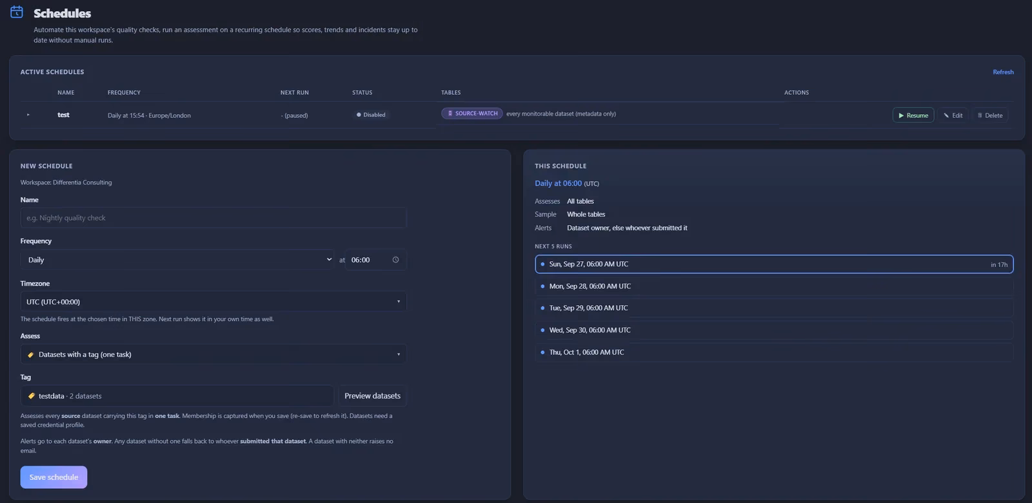Click Preview datasets button
The width and height of the screenshot is (1032, 503).
[372, 396]
